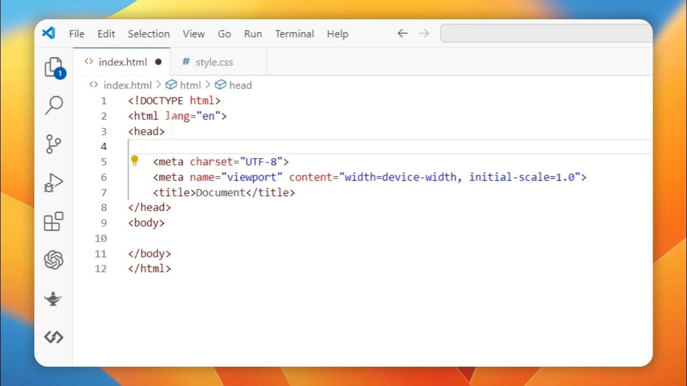Click index.html in the breadcrumb
Screen dimensions: 687x386
127,85
